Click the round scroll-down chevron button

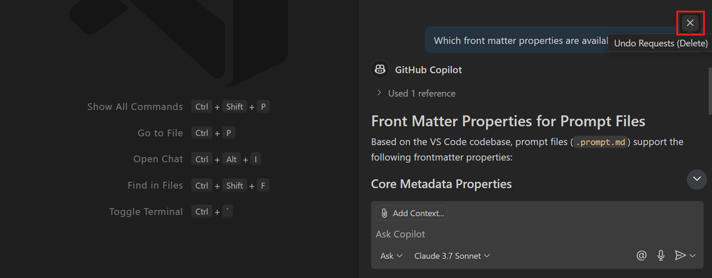(697, 179)
